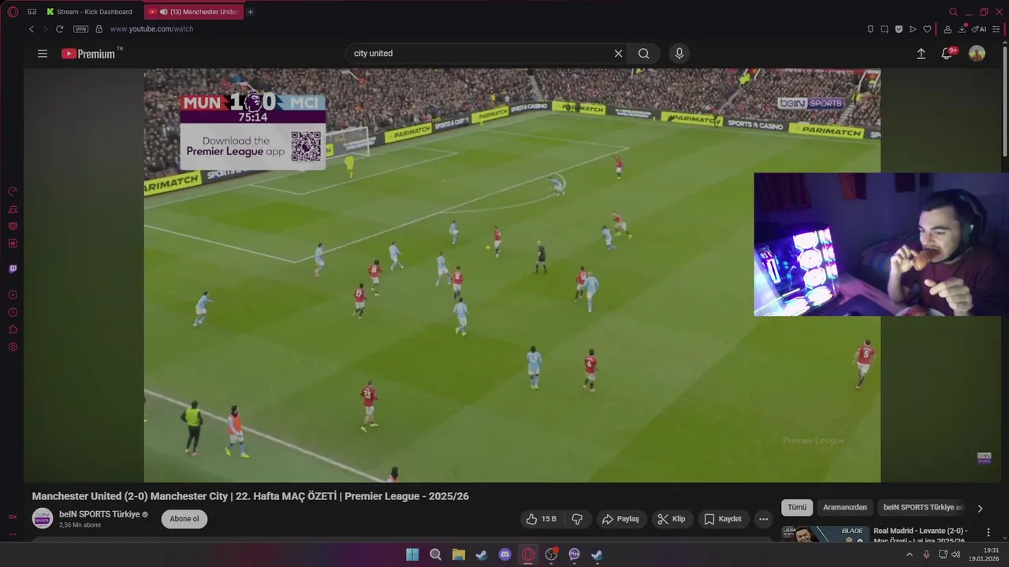Subscribe using the 'Abone ol' button
1009x567 pixels.
[184, 519]
